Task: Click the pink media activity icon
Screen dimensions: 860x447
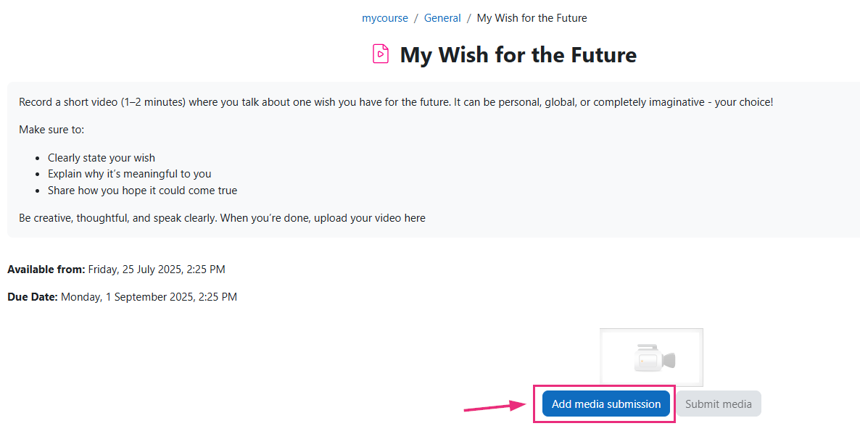Action: pyautogui.click(x=381, y=54)
